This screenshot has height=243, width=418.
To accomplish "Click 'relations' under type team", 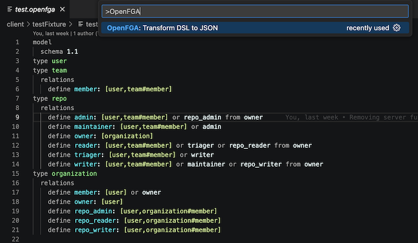I will click(57, 80).
